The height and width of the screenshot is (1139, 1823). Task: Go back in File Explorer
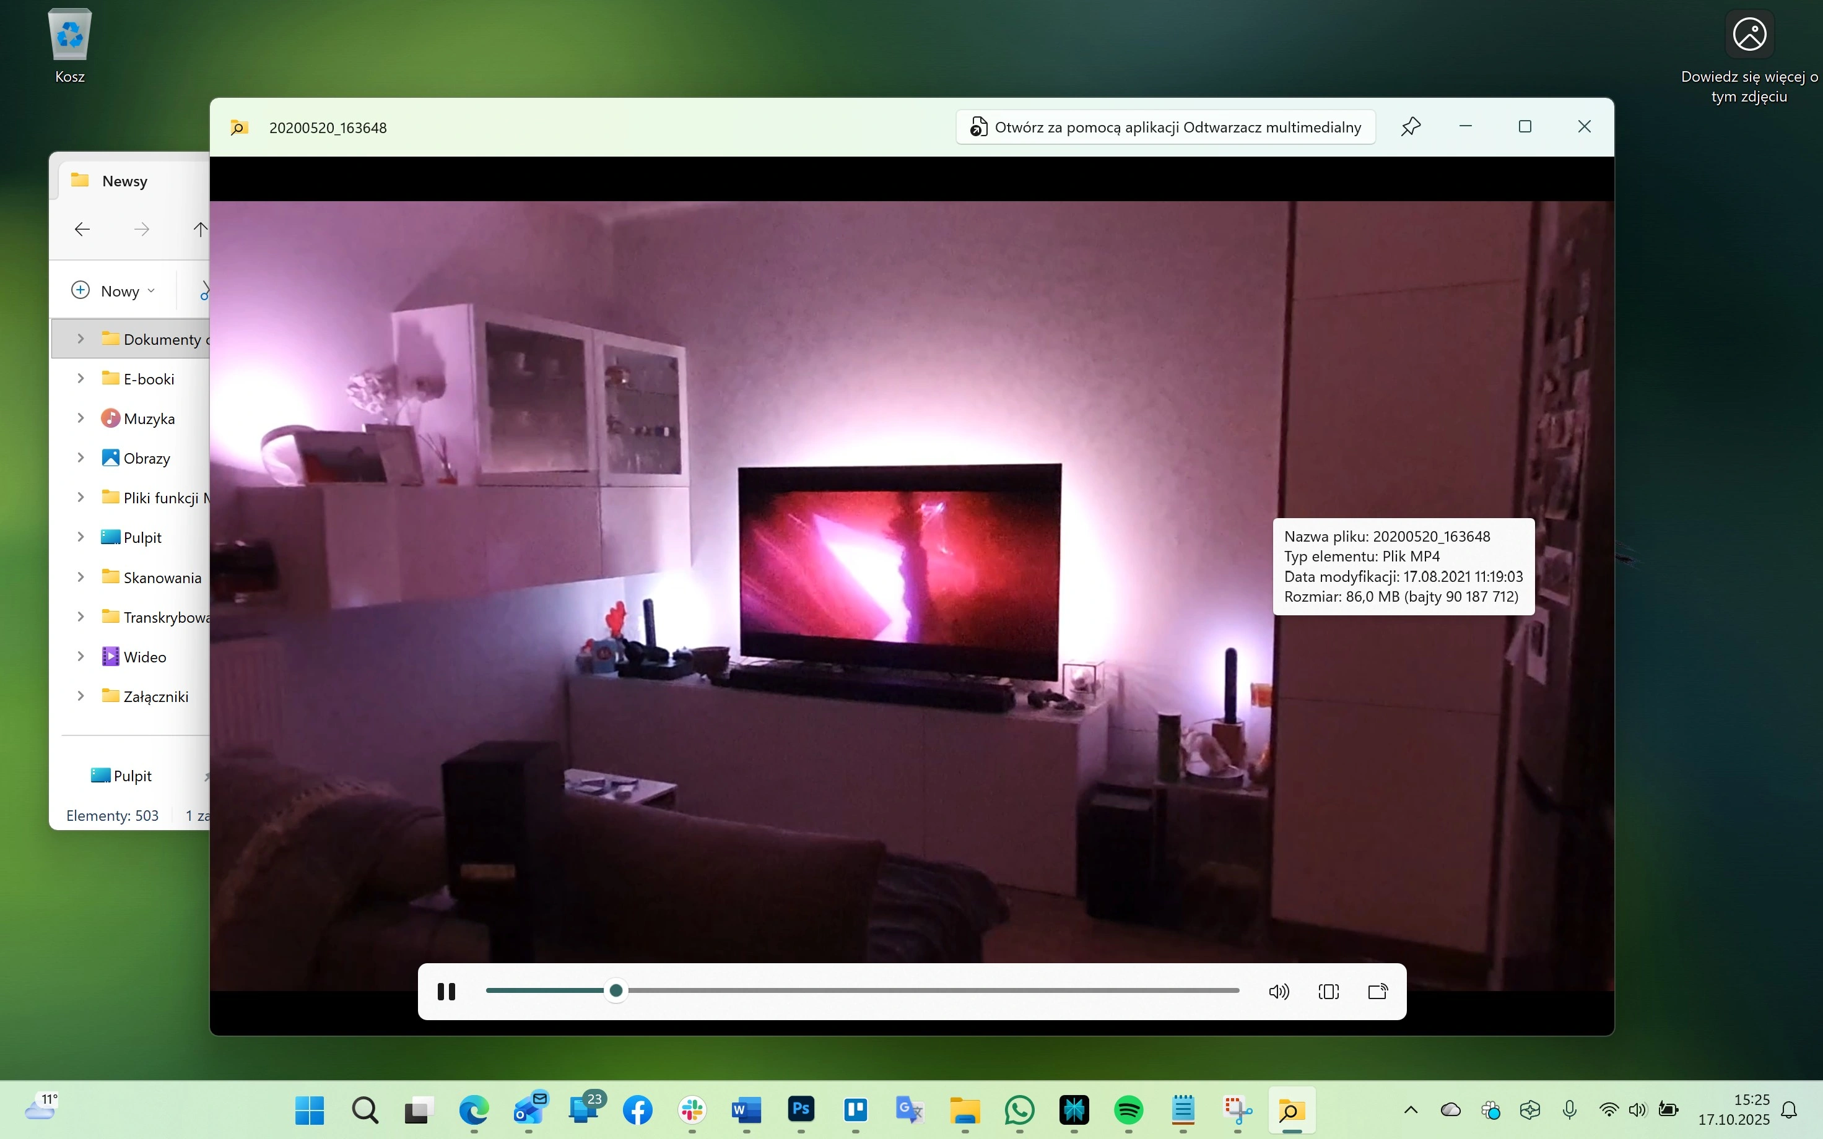click(82, 229)
